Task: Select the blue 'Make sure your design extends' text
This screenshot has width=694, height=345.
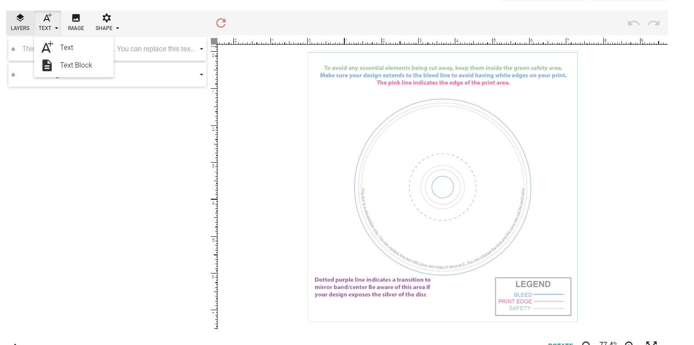Action: (x=443, y=76)
